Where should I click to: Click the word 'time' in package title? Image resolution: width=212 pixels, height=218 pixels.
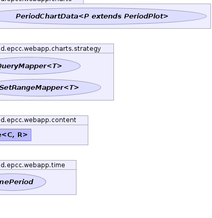pos(57,165)
